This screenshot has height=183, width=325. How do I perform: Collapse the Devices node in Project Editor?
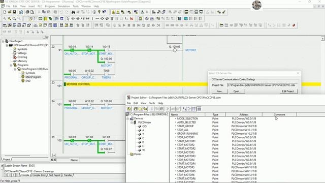coord(127,118)
